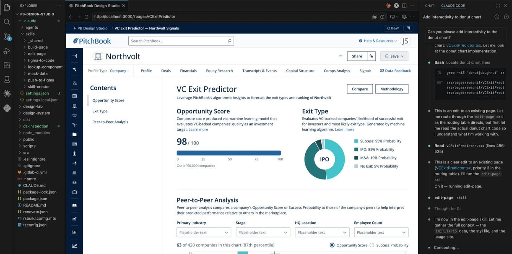The image size is (512, 254).
Task: Click the Methodology button
Action: click(x=392, y=89)
